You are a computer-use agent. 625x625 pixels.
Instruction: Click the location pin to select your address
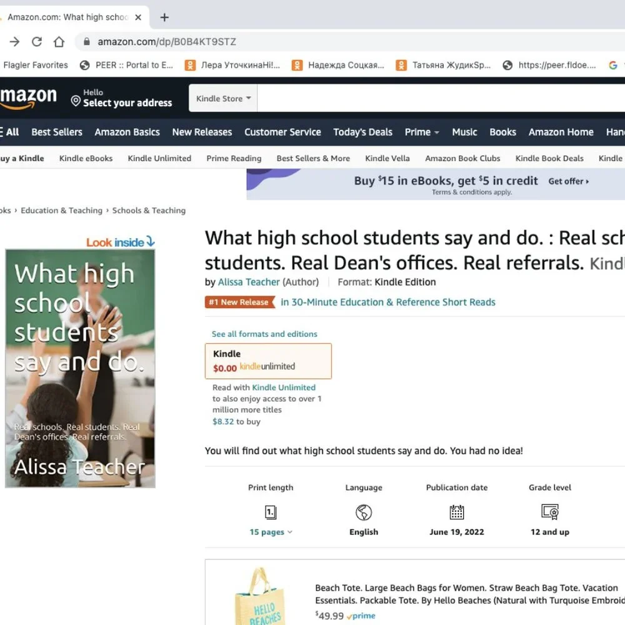pos(76,101)
